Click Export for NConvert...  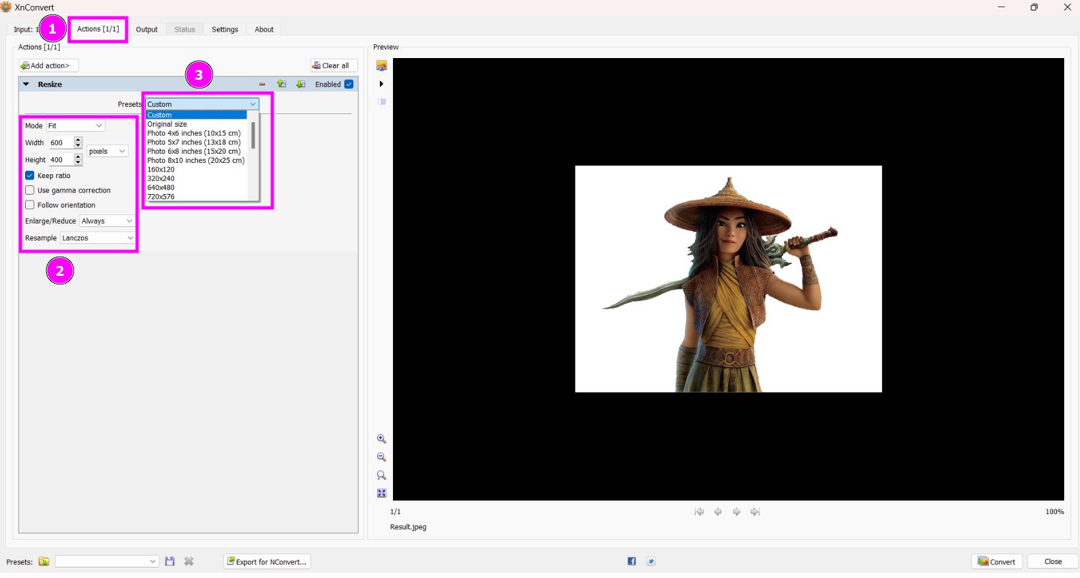[x=267, y=562]
